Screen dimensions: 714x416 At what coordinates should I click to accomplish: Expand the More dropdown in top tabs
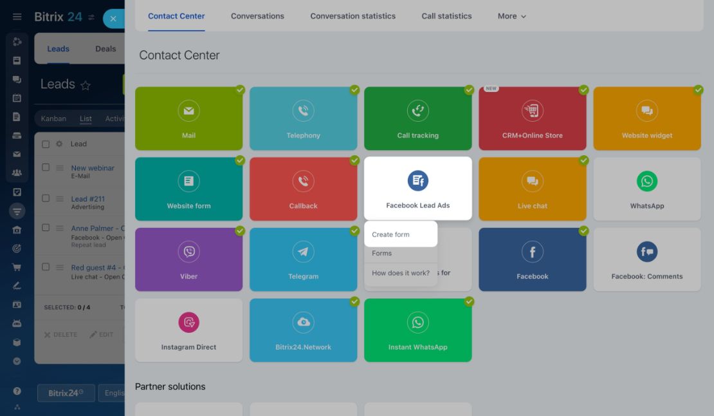tap(512, 16)
